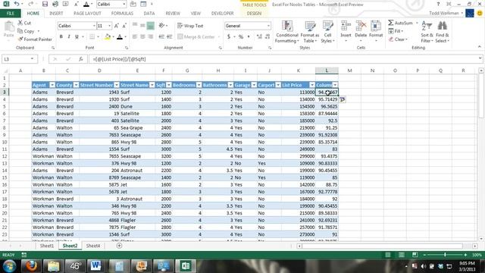Image resolution: width=485 pixels, height=273 pixels.
Task: Open the FILE tab
Action: pos(11,14)
